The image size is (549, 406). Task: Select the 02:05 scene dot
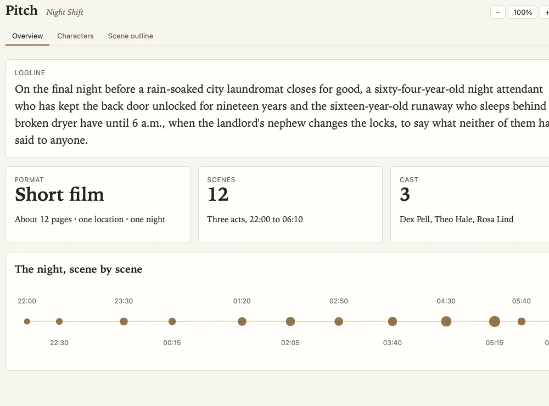pyautogui.click(x=290, y=322)
